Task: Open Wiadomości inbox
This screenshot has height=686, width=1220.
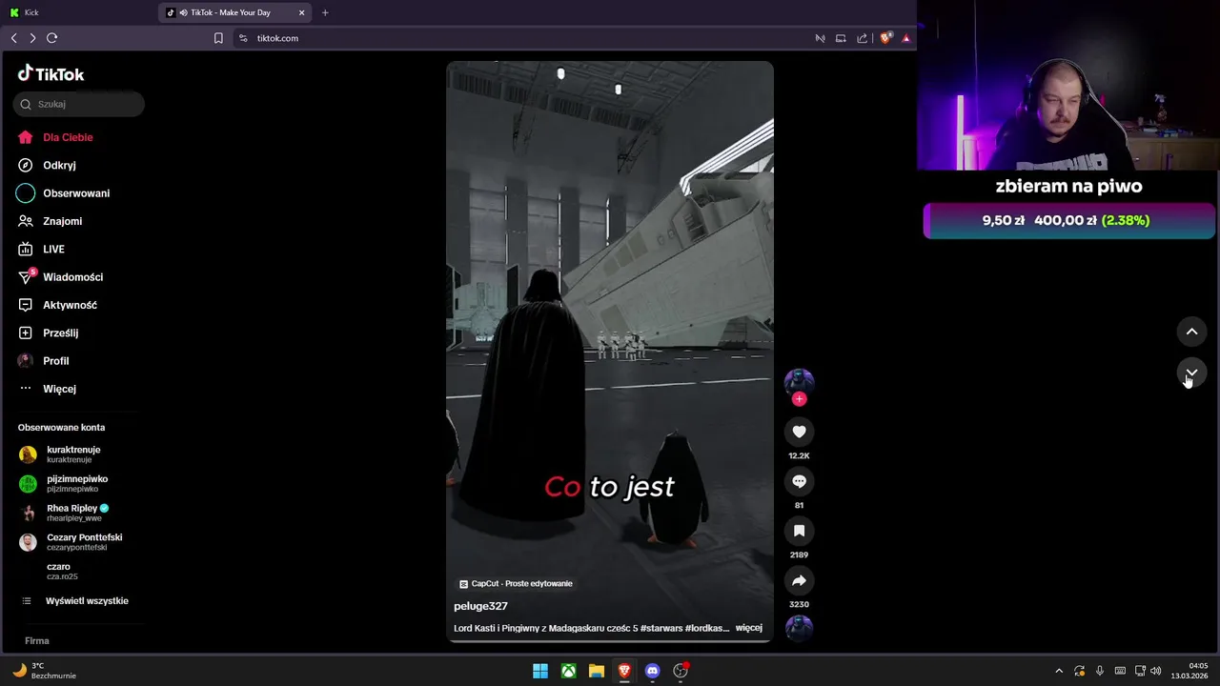Action: (60, 277)
